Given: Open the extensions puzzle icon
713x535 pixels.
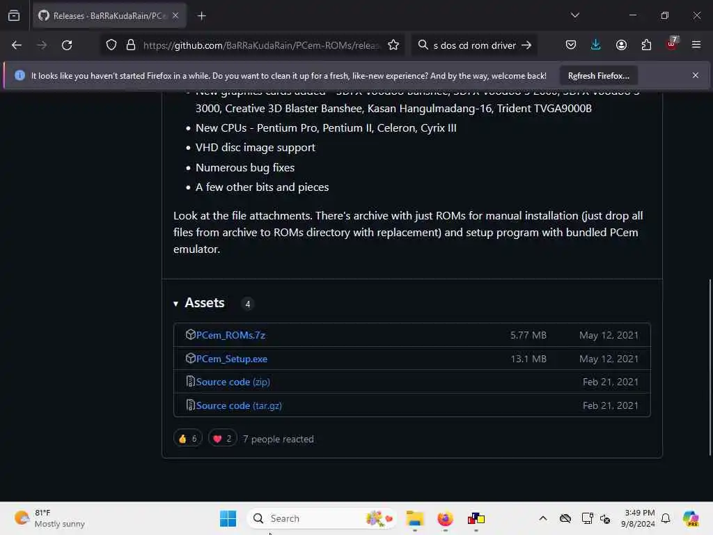Looking at the screenshot, I should click(x=646, y=45).
